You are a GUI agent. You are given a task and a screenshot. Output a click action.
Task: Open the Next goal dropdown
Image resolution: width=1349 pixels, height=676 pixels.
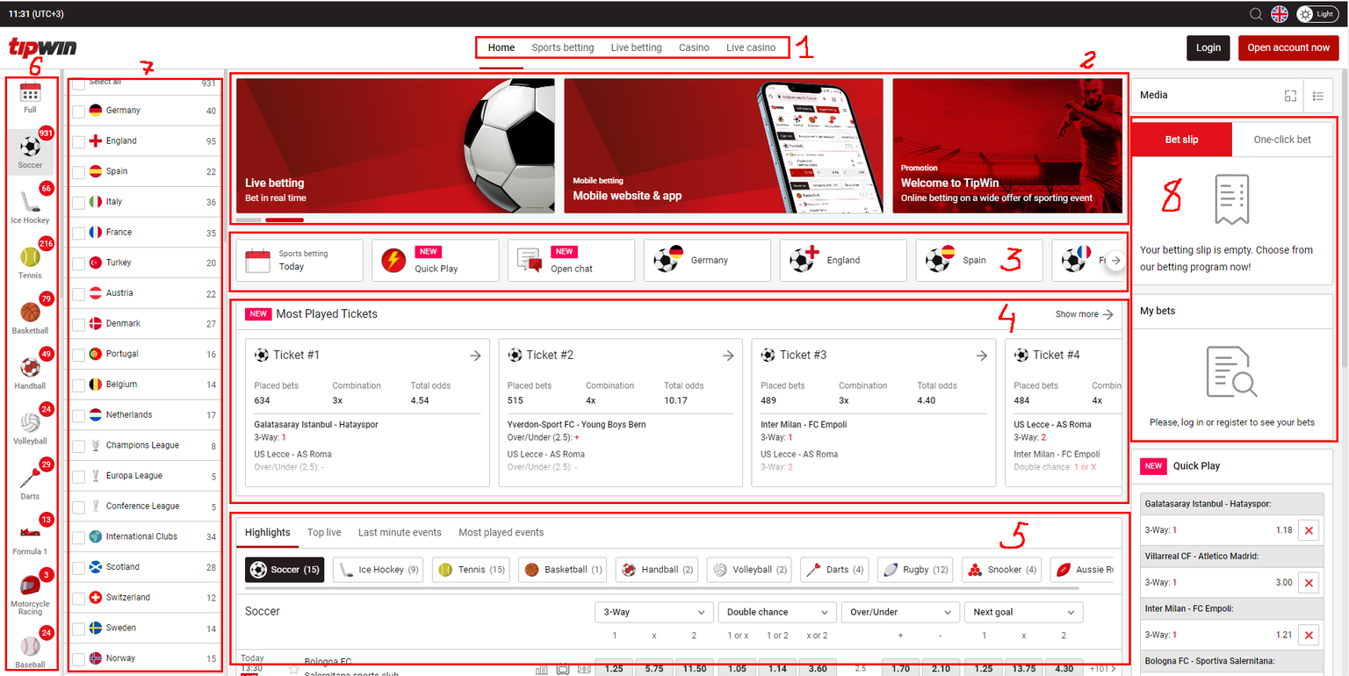1022,612
